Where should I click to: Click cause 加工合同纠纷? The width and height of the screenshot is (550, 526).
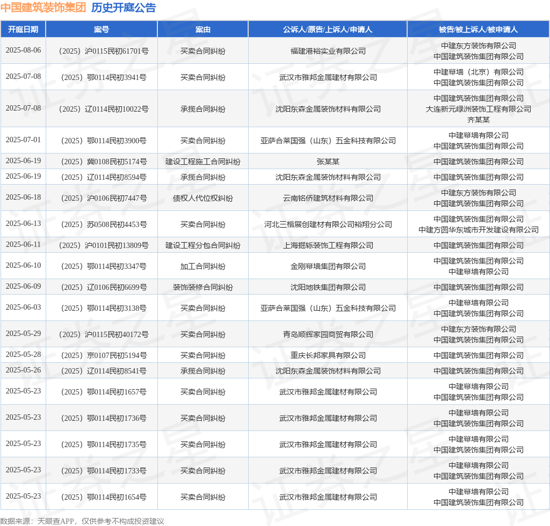pos(202,266)
